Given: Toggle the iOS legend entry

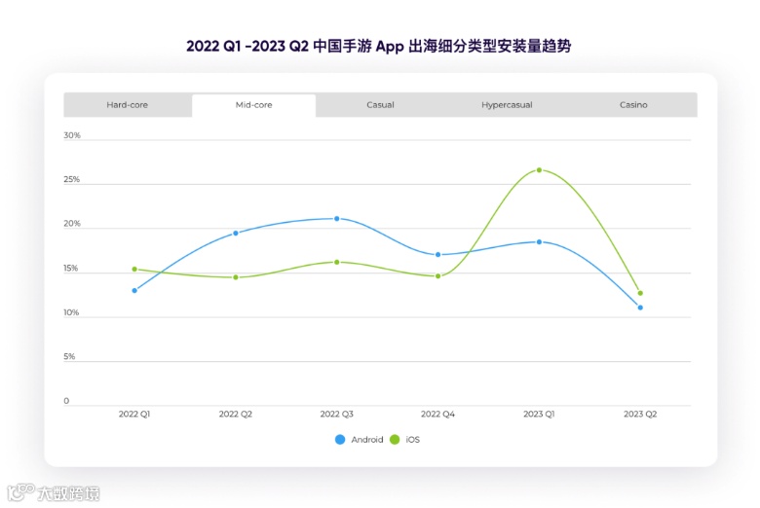Looking at the screenshot, I should click(x=405, y=439).
